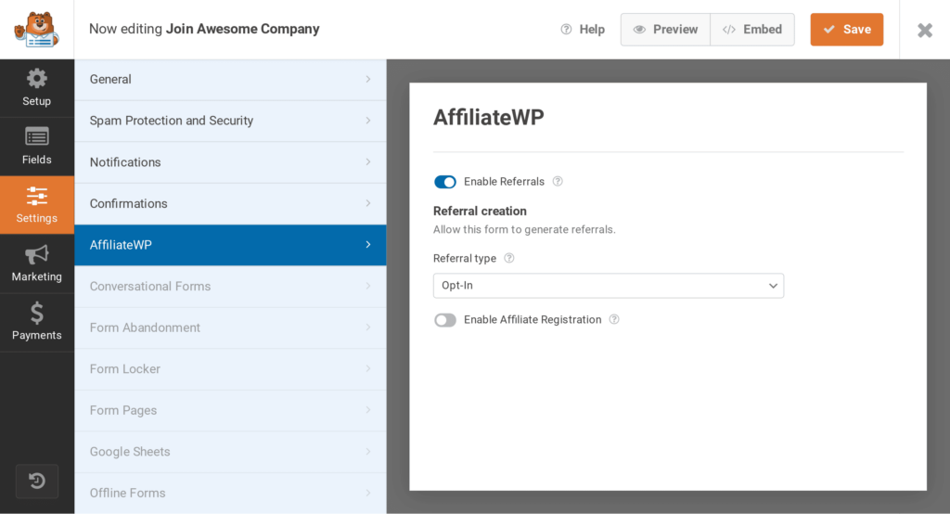Turn on Enable Affiliate Registration toggle
The height and width of the screenshot is (514, 950).
click(x=445, y=320)
